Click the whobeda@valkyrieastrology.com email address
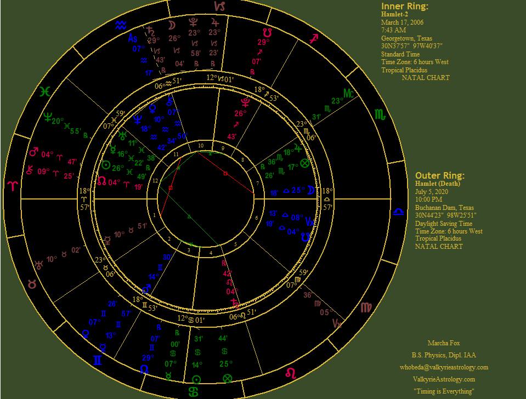This screenshot has width=526, height=399. click(444, 367)
